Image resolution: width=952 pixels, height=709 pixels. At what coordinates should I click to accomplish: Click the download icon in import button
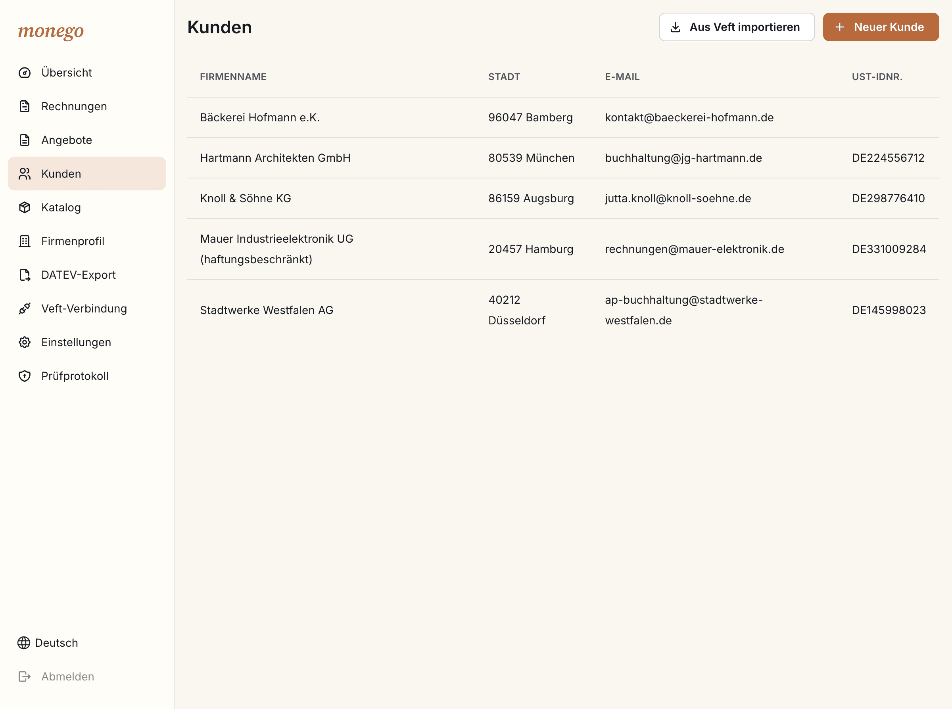676,27
